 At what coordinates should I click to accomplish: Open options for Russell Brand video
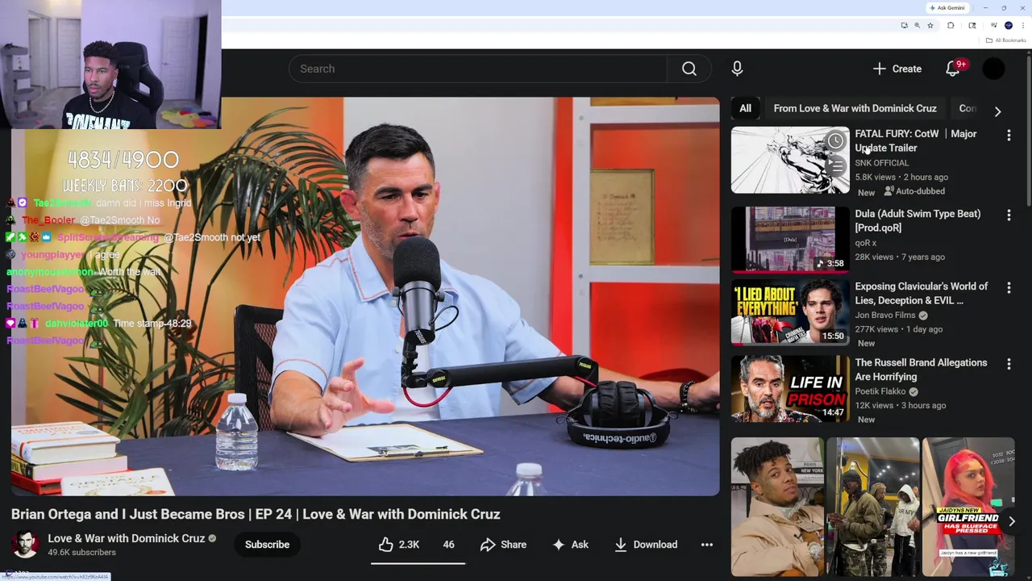pos(1009,364)
